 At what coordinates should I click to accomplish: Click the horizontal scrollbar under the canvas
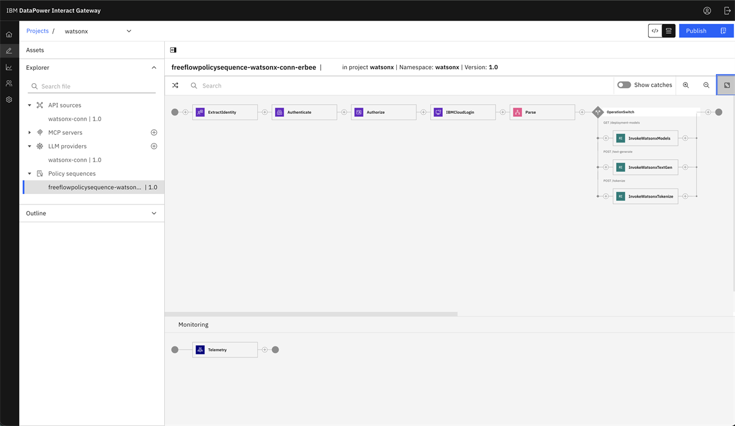pyautogui.click(x=311, y=314)
